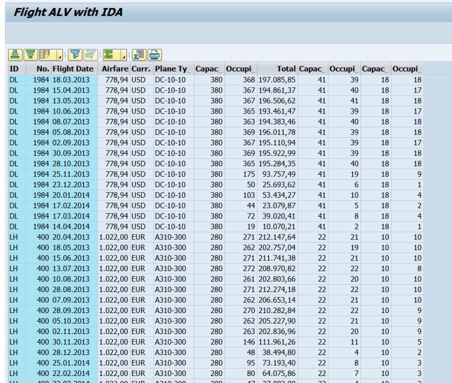Click the ID column header
Image resolution: width=452 pixels, height=383 pixels.
(13, 69)
